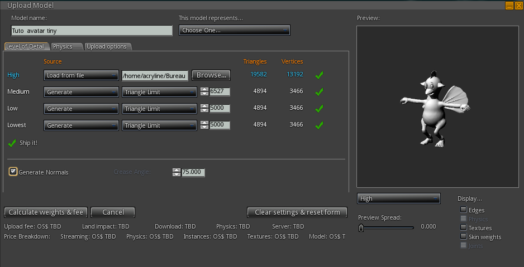Open the Medium row Triangle Limit dropdown
The height and width of the screenshot is (267, 524).
[159, 92]
